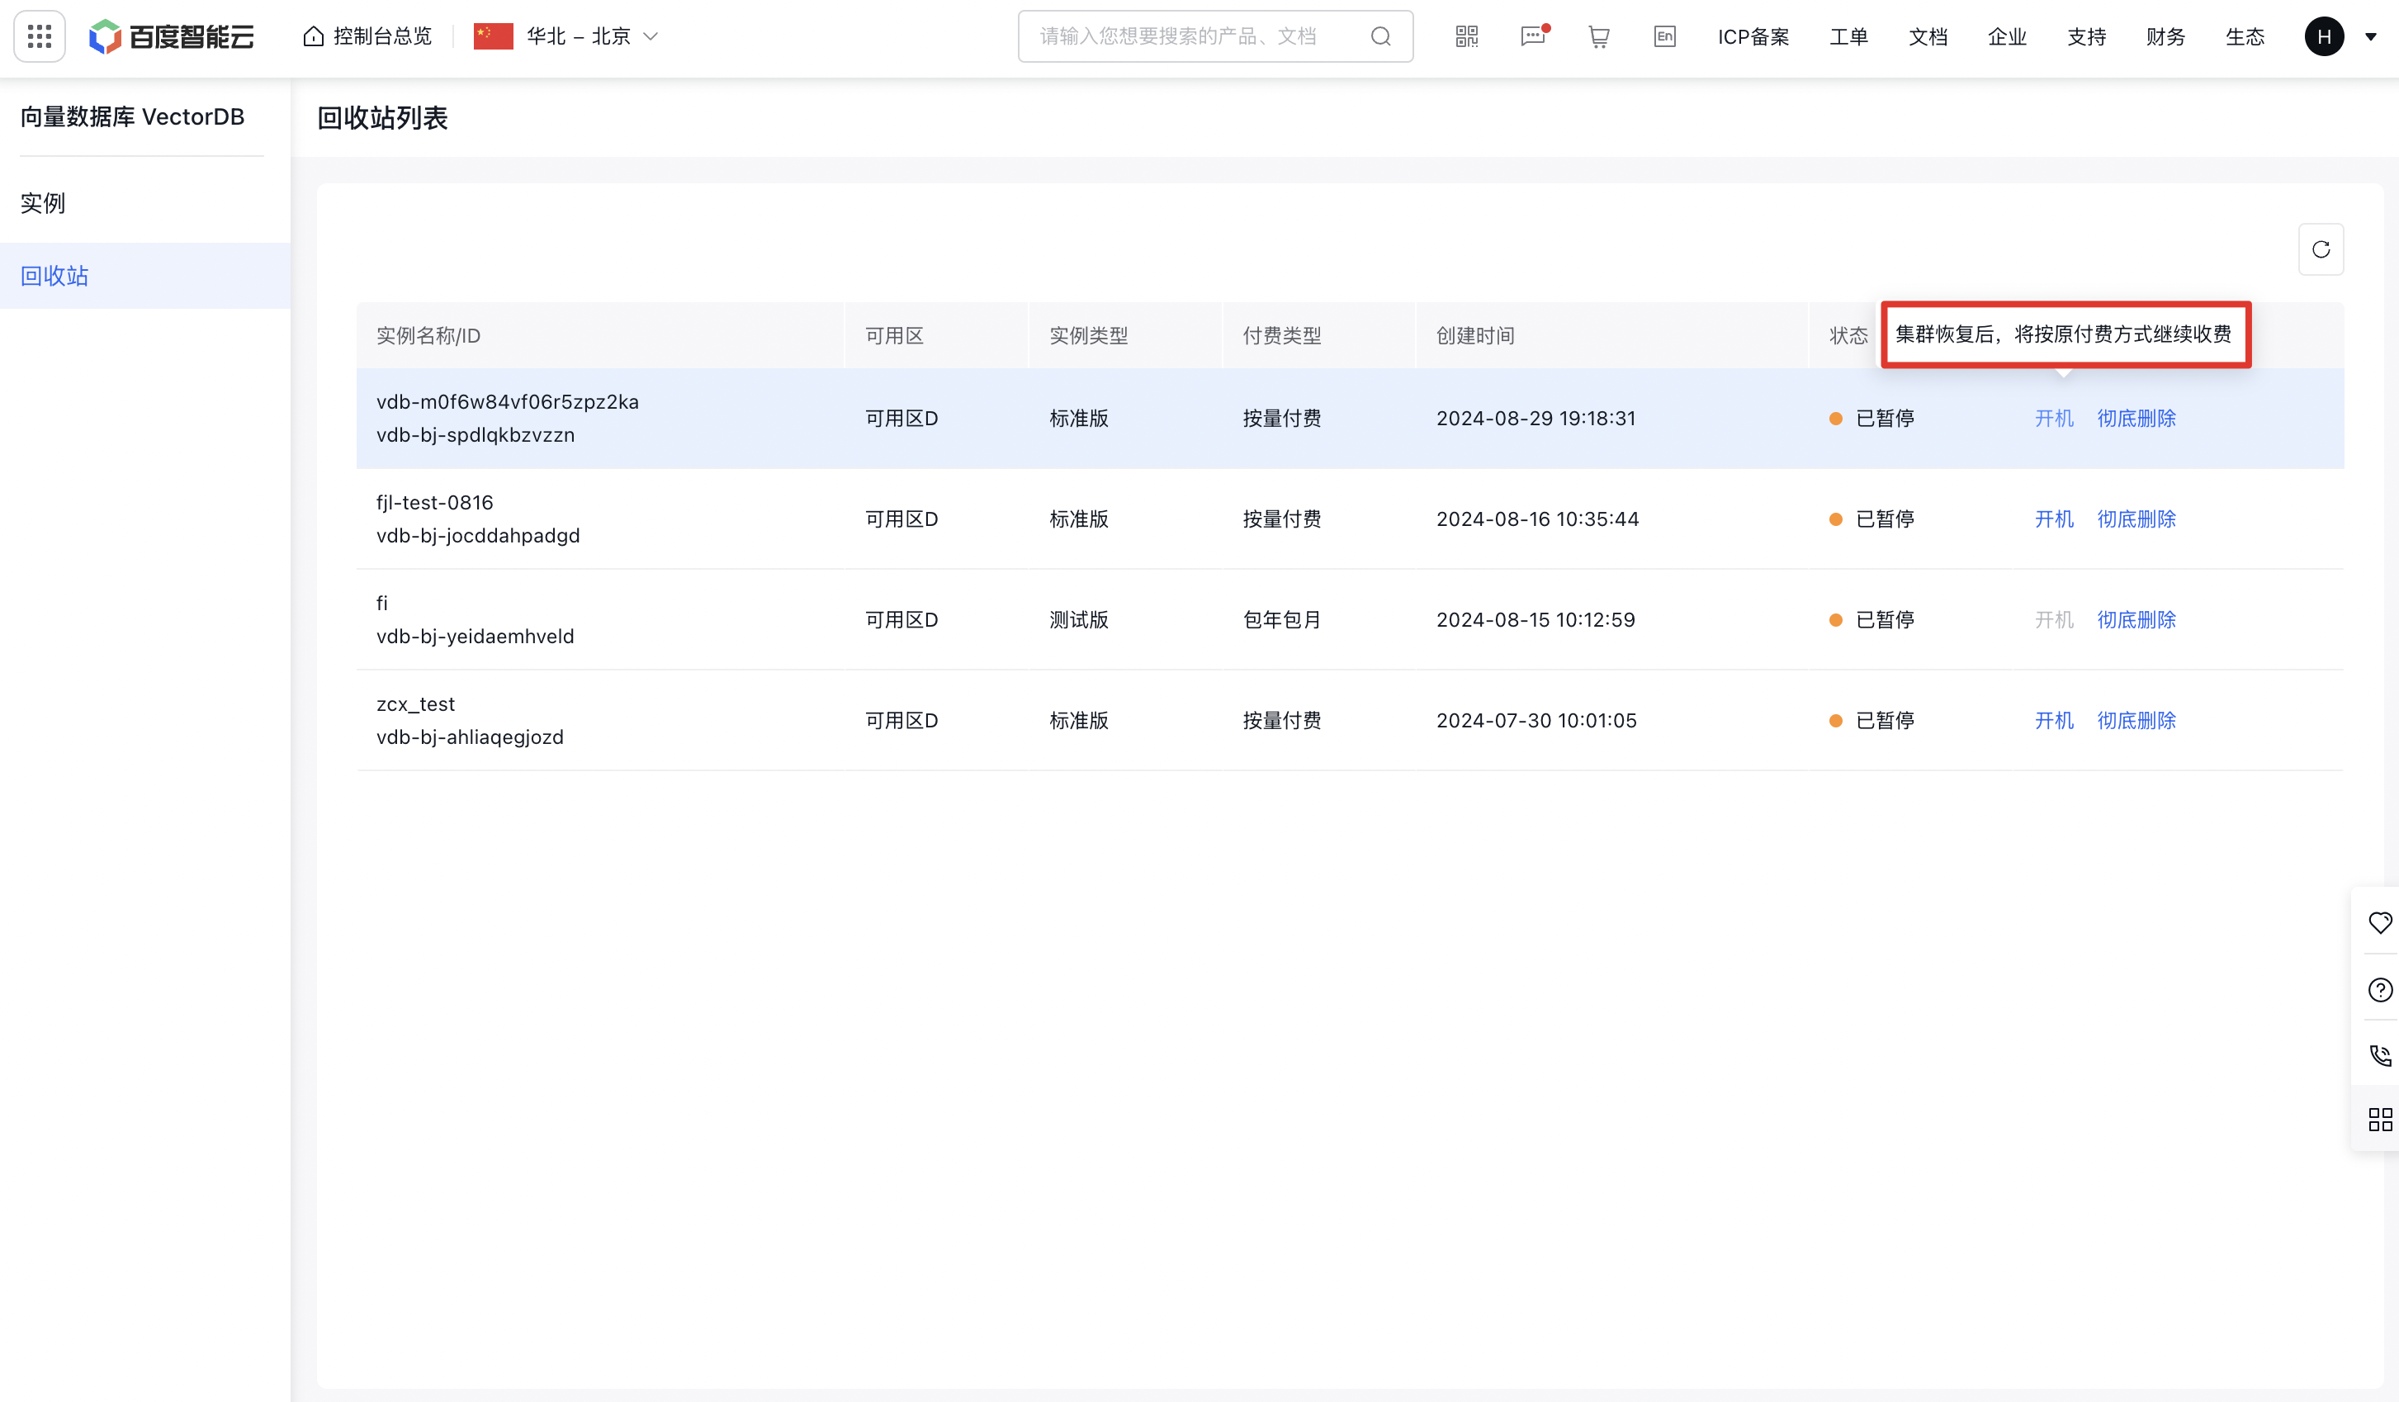Click instance ID vdb-bj-yeidaemhveld
This screenshot has width=2399, height=1402.
click(475, 637)
